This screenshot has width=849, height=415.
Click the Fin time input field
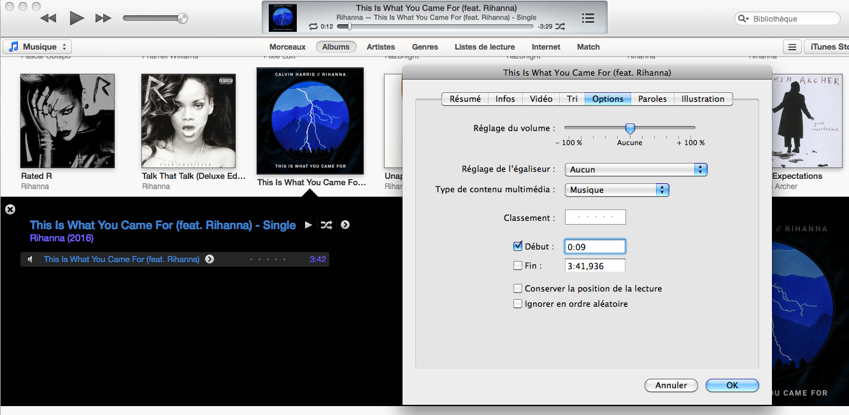tap(596, 266)
